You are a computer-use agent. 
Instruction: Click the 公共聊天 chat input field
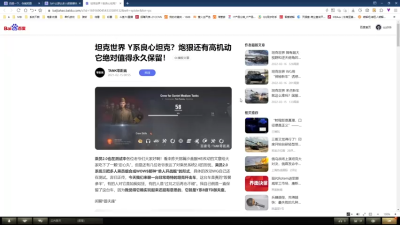click(62, 220)
